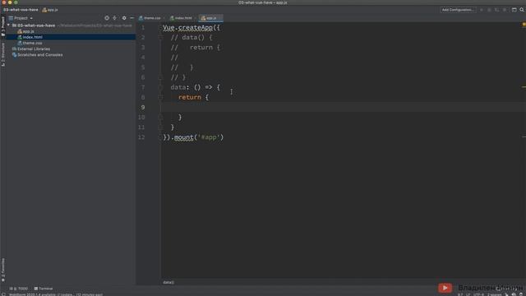The width and height of the screenshot is (526, 296).
Task: Click the project window layout icon
Action: 514,10
